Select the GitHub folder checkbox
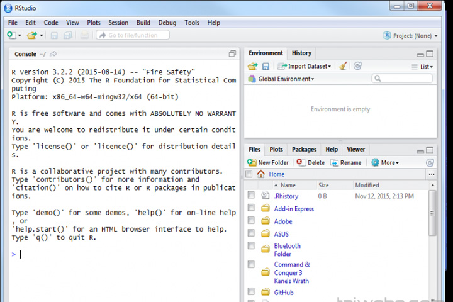 pos(251,291)
